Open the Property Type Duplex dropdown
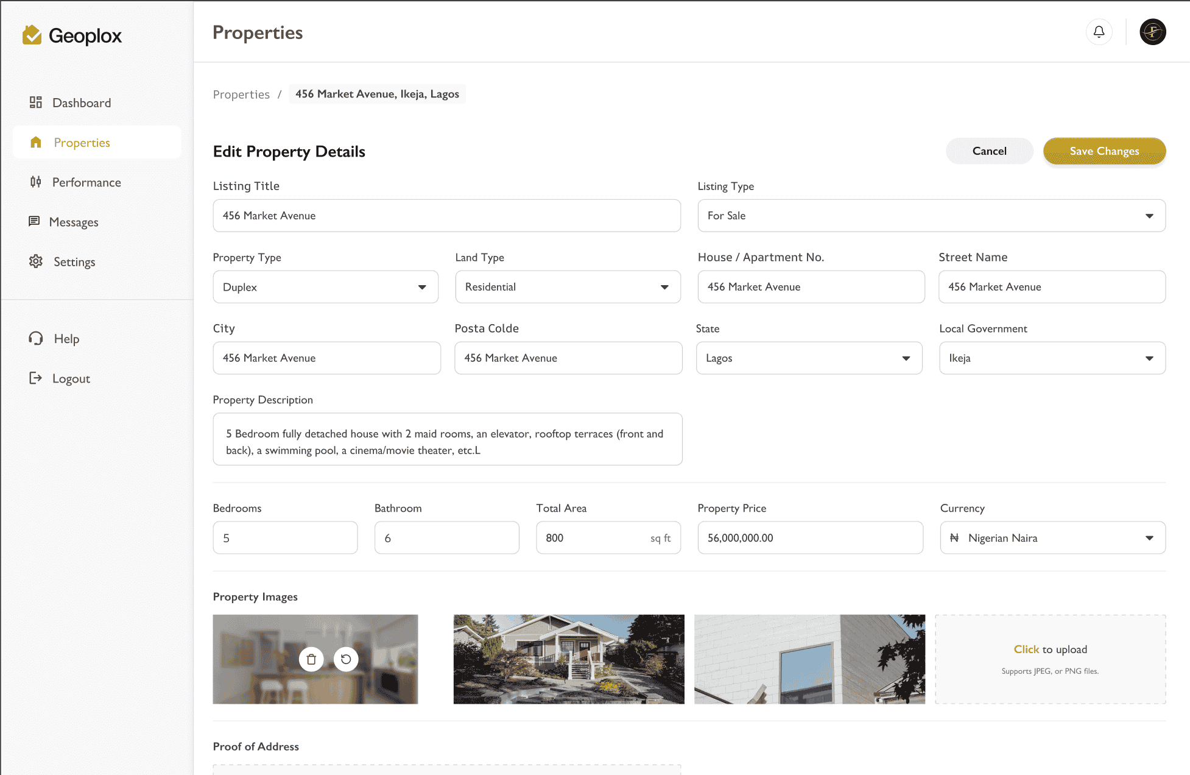This screenshot has height=775, width=1190. (325, 286)
